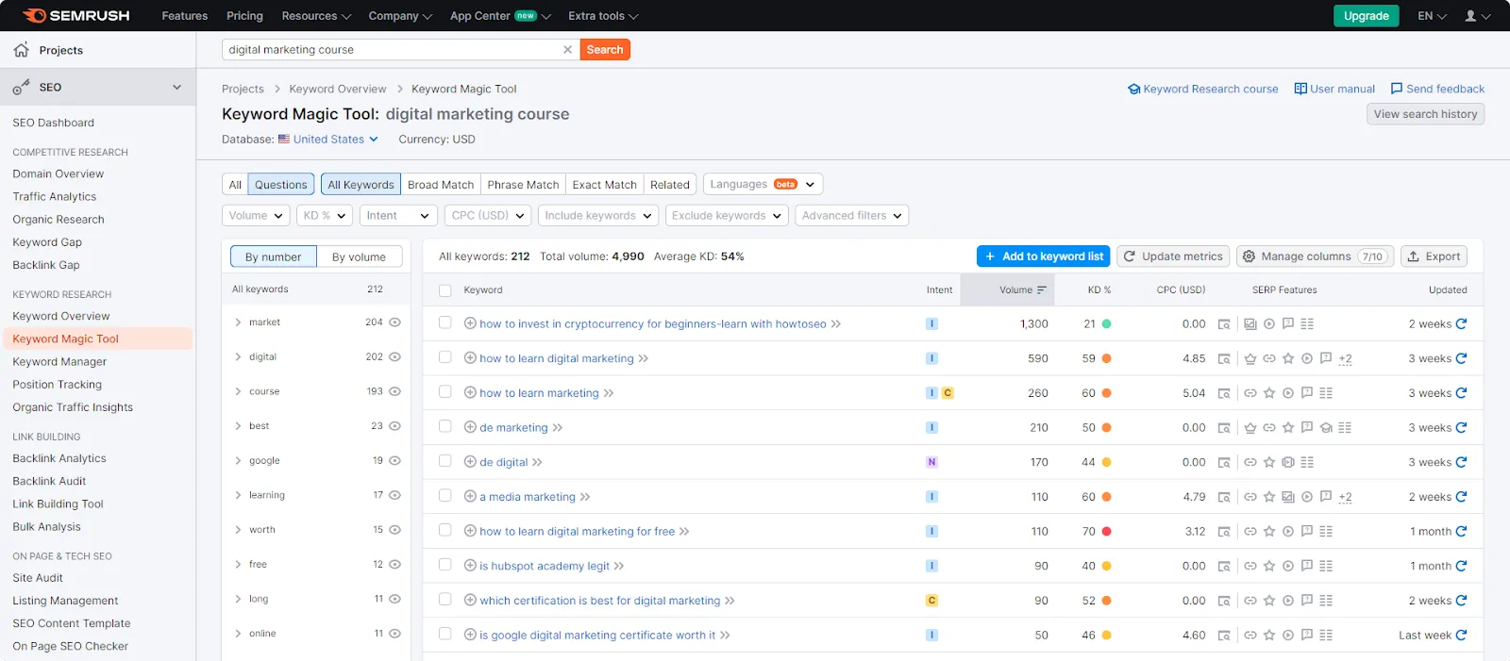The height and width of the screenshot is (661, 1510).
Task: Select the Broad Match tab
Action: point(441,185)
